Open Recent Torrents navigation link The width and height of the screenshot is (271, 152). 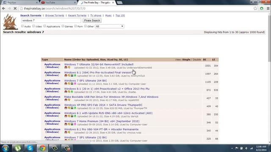coord(77,16)
